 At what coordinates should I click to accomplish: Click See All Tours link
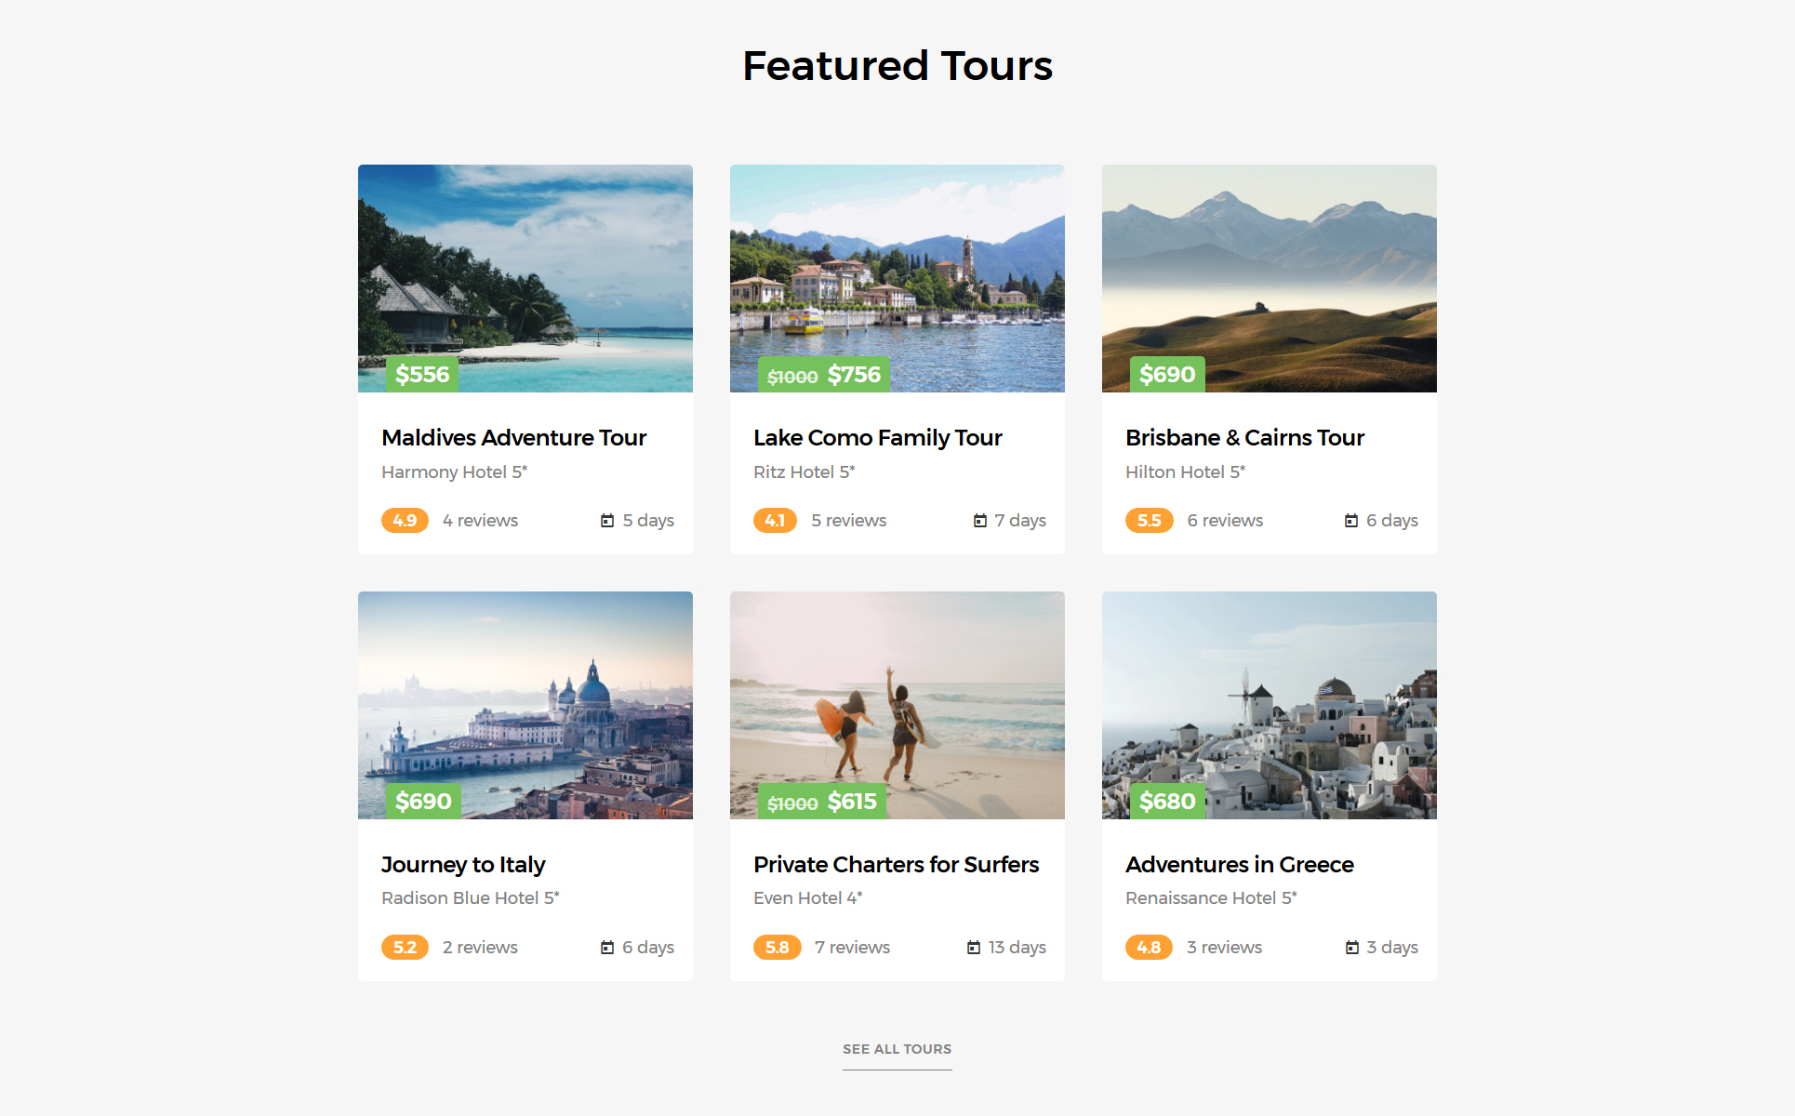[897, 1049]
